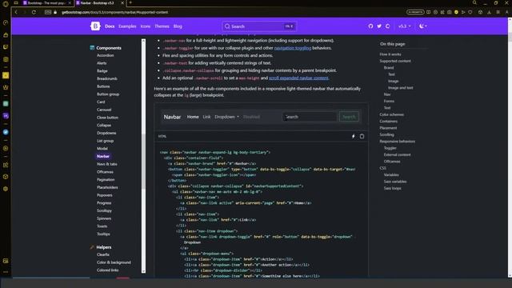Open the Twitch icon in the browser sidebar

[x=6, y=47]
